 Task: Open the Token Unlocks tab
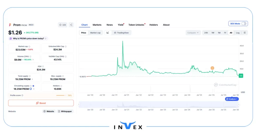[136, 25]
